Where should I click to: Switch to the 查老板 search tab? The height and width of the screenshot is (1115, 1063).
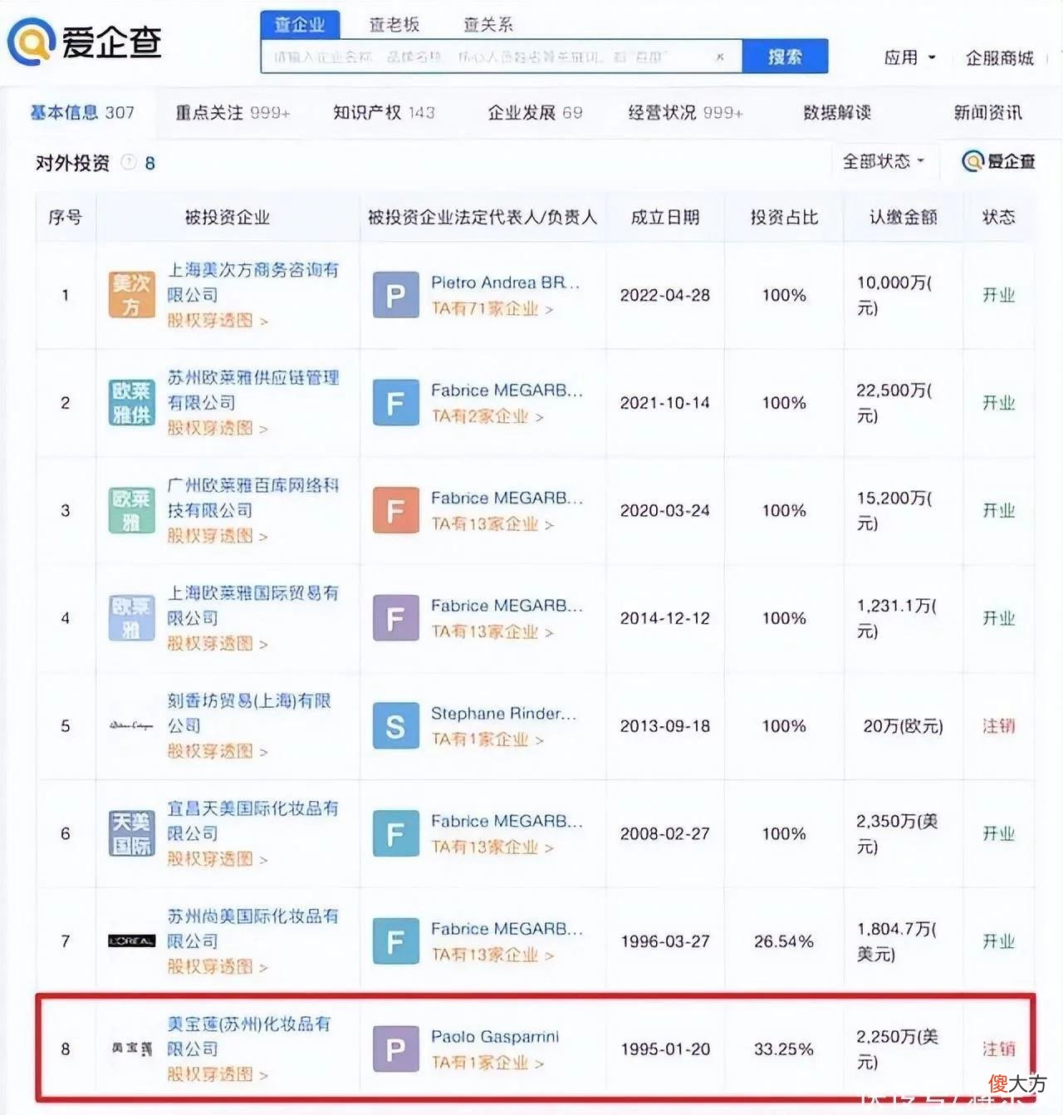(394, 25)
